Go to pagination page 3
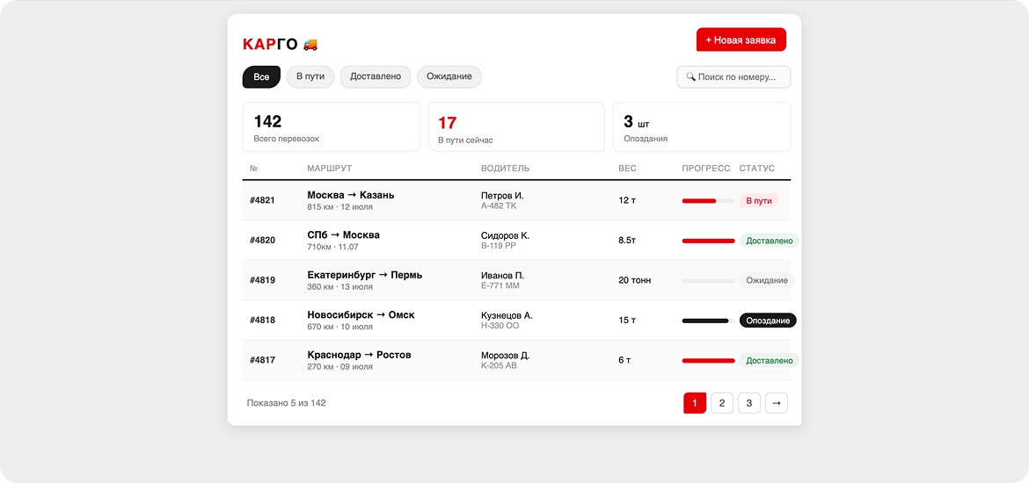1029x483 pixels. pos(748,403)
